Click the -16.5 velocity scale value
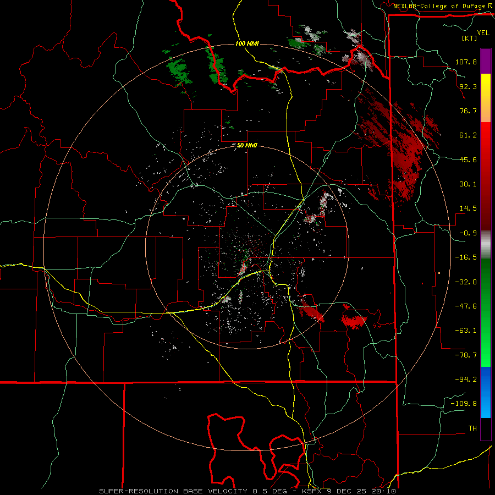495x495 pixels. pyautogui.click(x=466, y=257)
